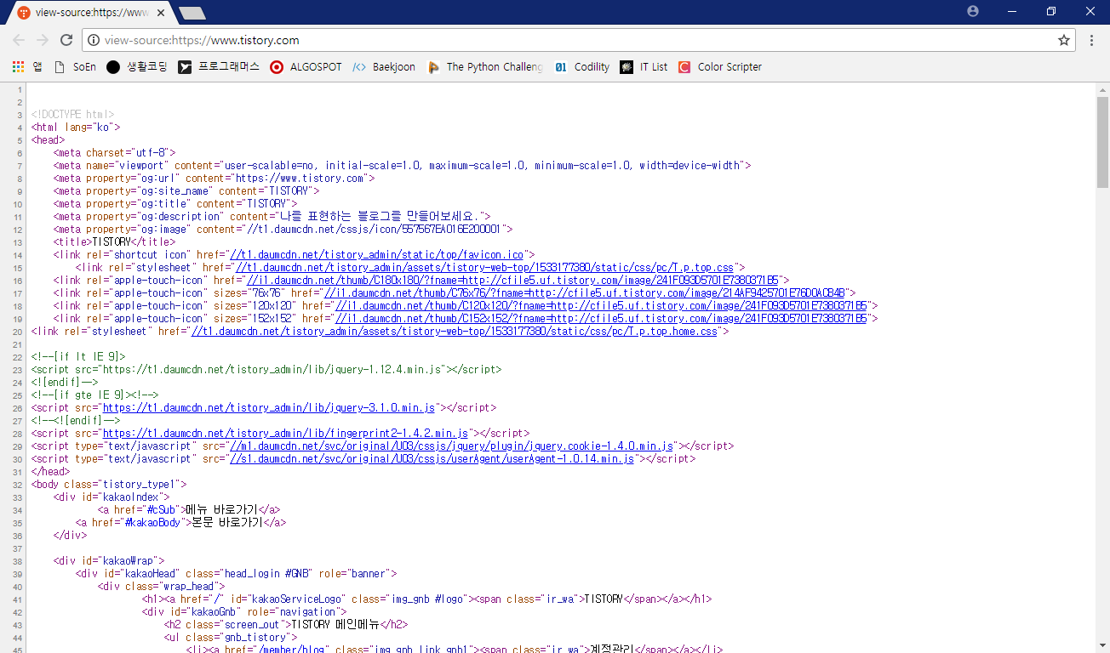Click the browser forward arrow
The image size is (1110, 653).
(x=43, y=40)
